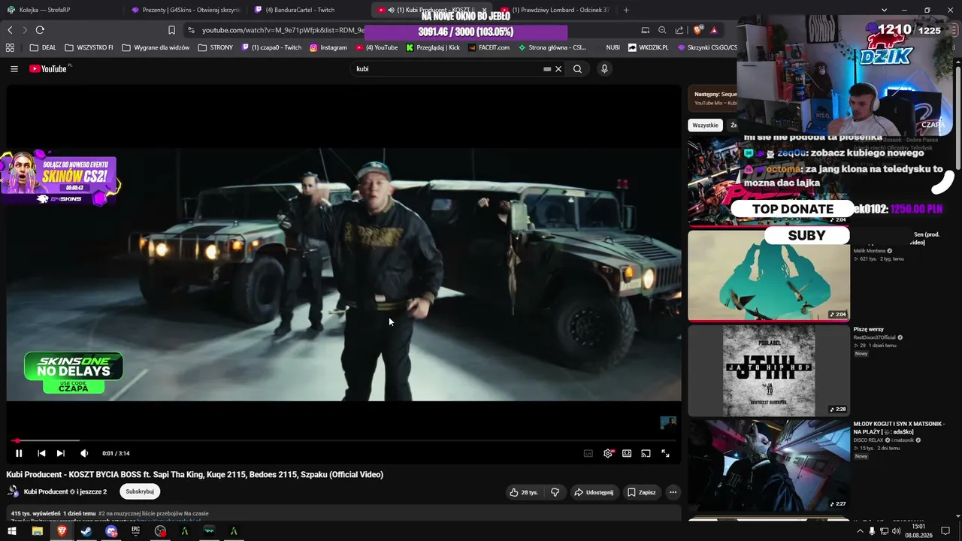This screenshot has height=541, width=962.
Task: Open more actions three-dot menu
Action: pos(673,492)
